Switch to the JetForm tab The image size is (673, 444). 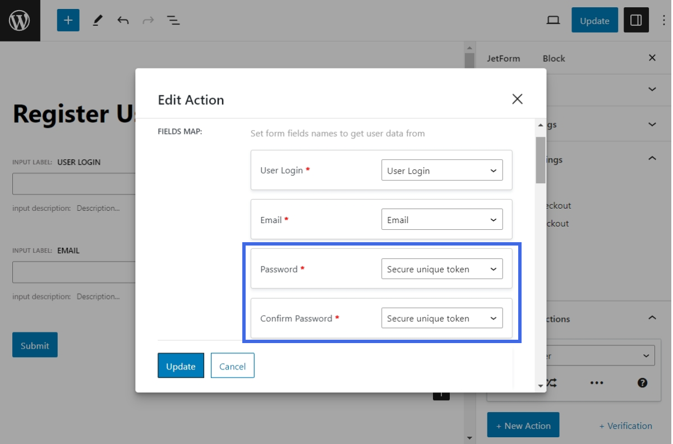tap(504, 58)
